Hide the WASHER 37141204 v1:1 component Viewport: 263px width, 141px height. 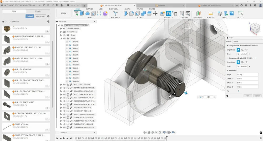tap(64, 108)
